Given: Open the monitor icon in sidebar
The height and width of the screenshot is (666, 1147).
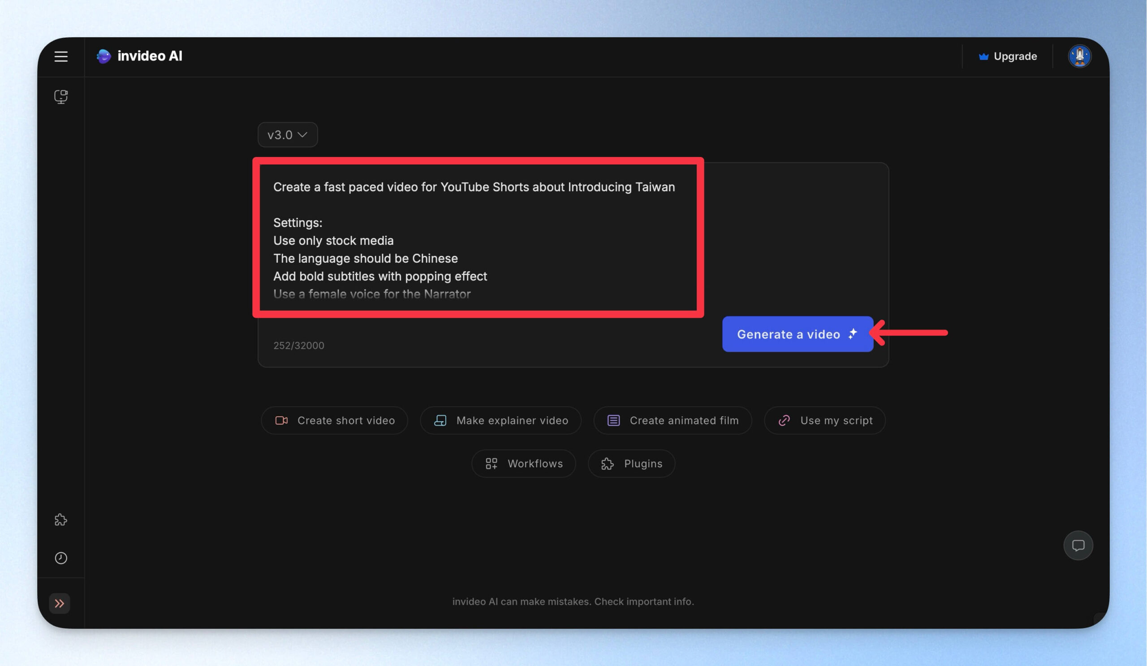Looking at the screenshot, I should [61, 96].
